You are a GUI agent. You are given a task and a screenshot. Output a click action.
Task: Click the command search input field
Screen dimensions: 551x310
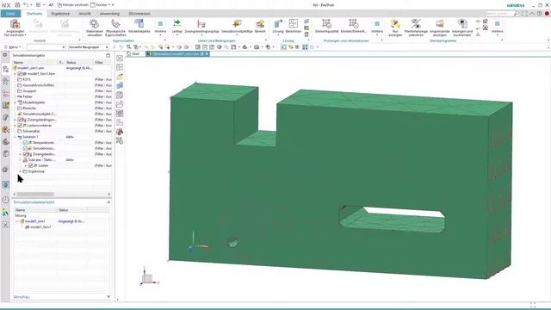[x=498, y=14]
